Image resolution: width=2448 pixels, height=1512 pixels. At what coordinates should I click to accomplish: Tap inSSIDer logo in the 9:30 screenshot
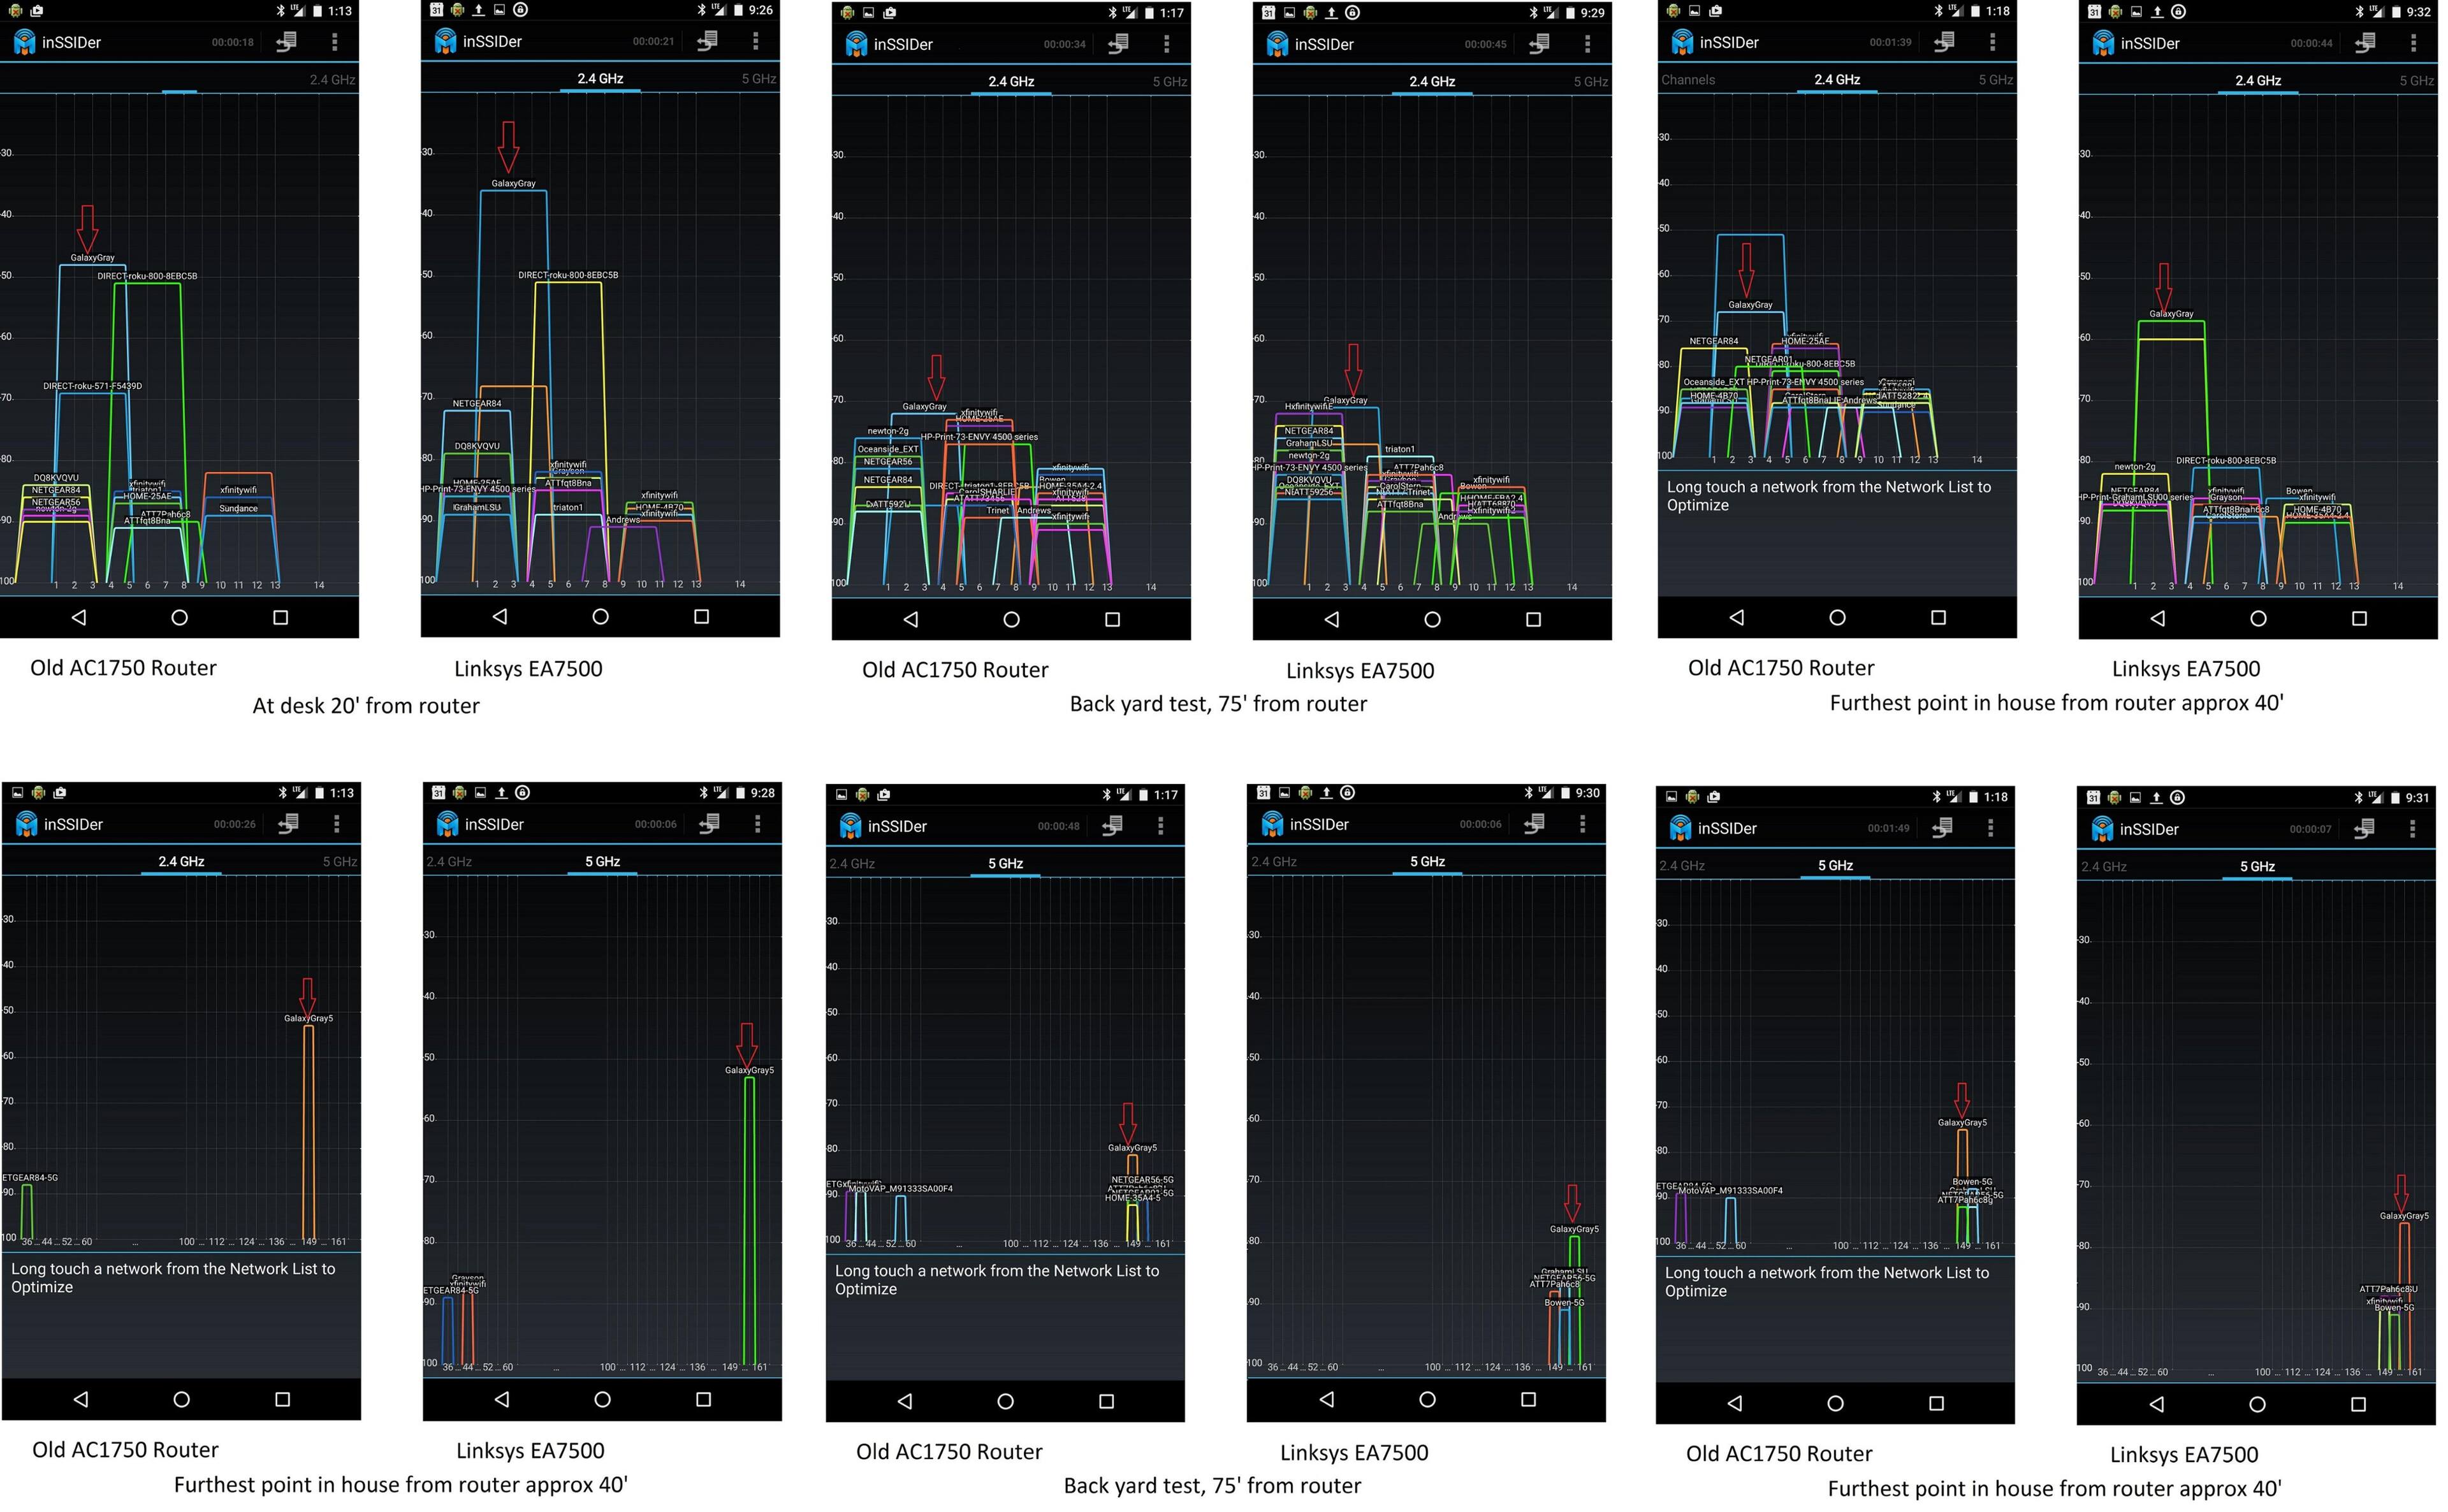1272,824
